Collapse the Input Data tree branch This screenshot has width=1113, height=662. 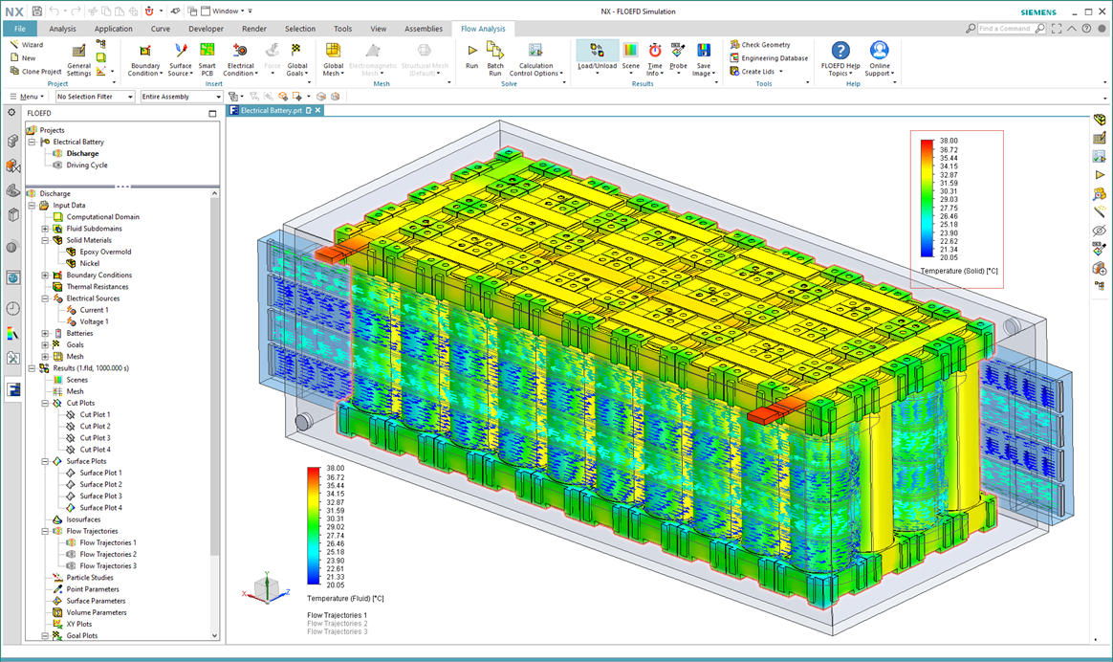(32, 205)
